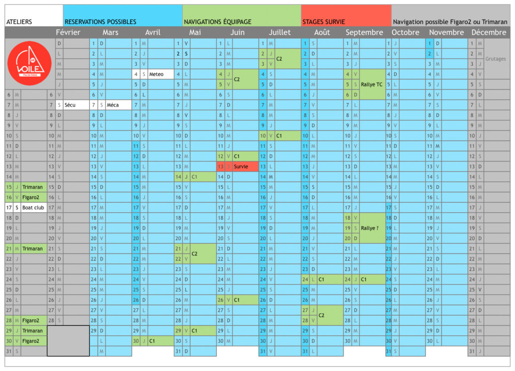Click the Trimaran entry on the 15th
Screen dimensions: 515x371
pyautogui.click(x=34, y=187)
